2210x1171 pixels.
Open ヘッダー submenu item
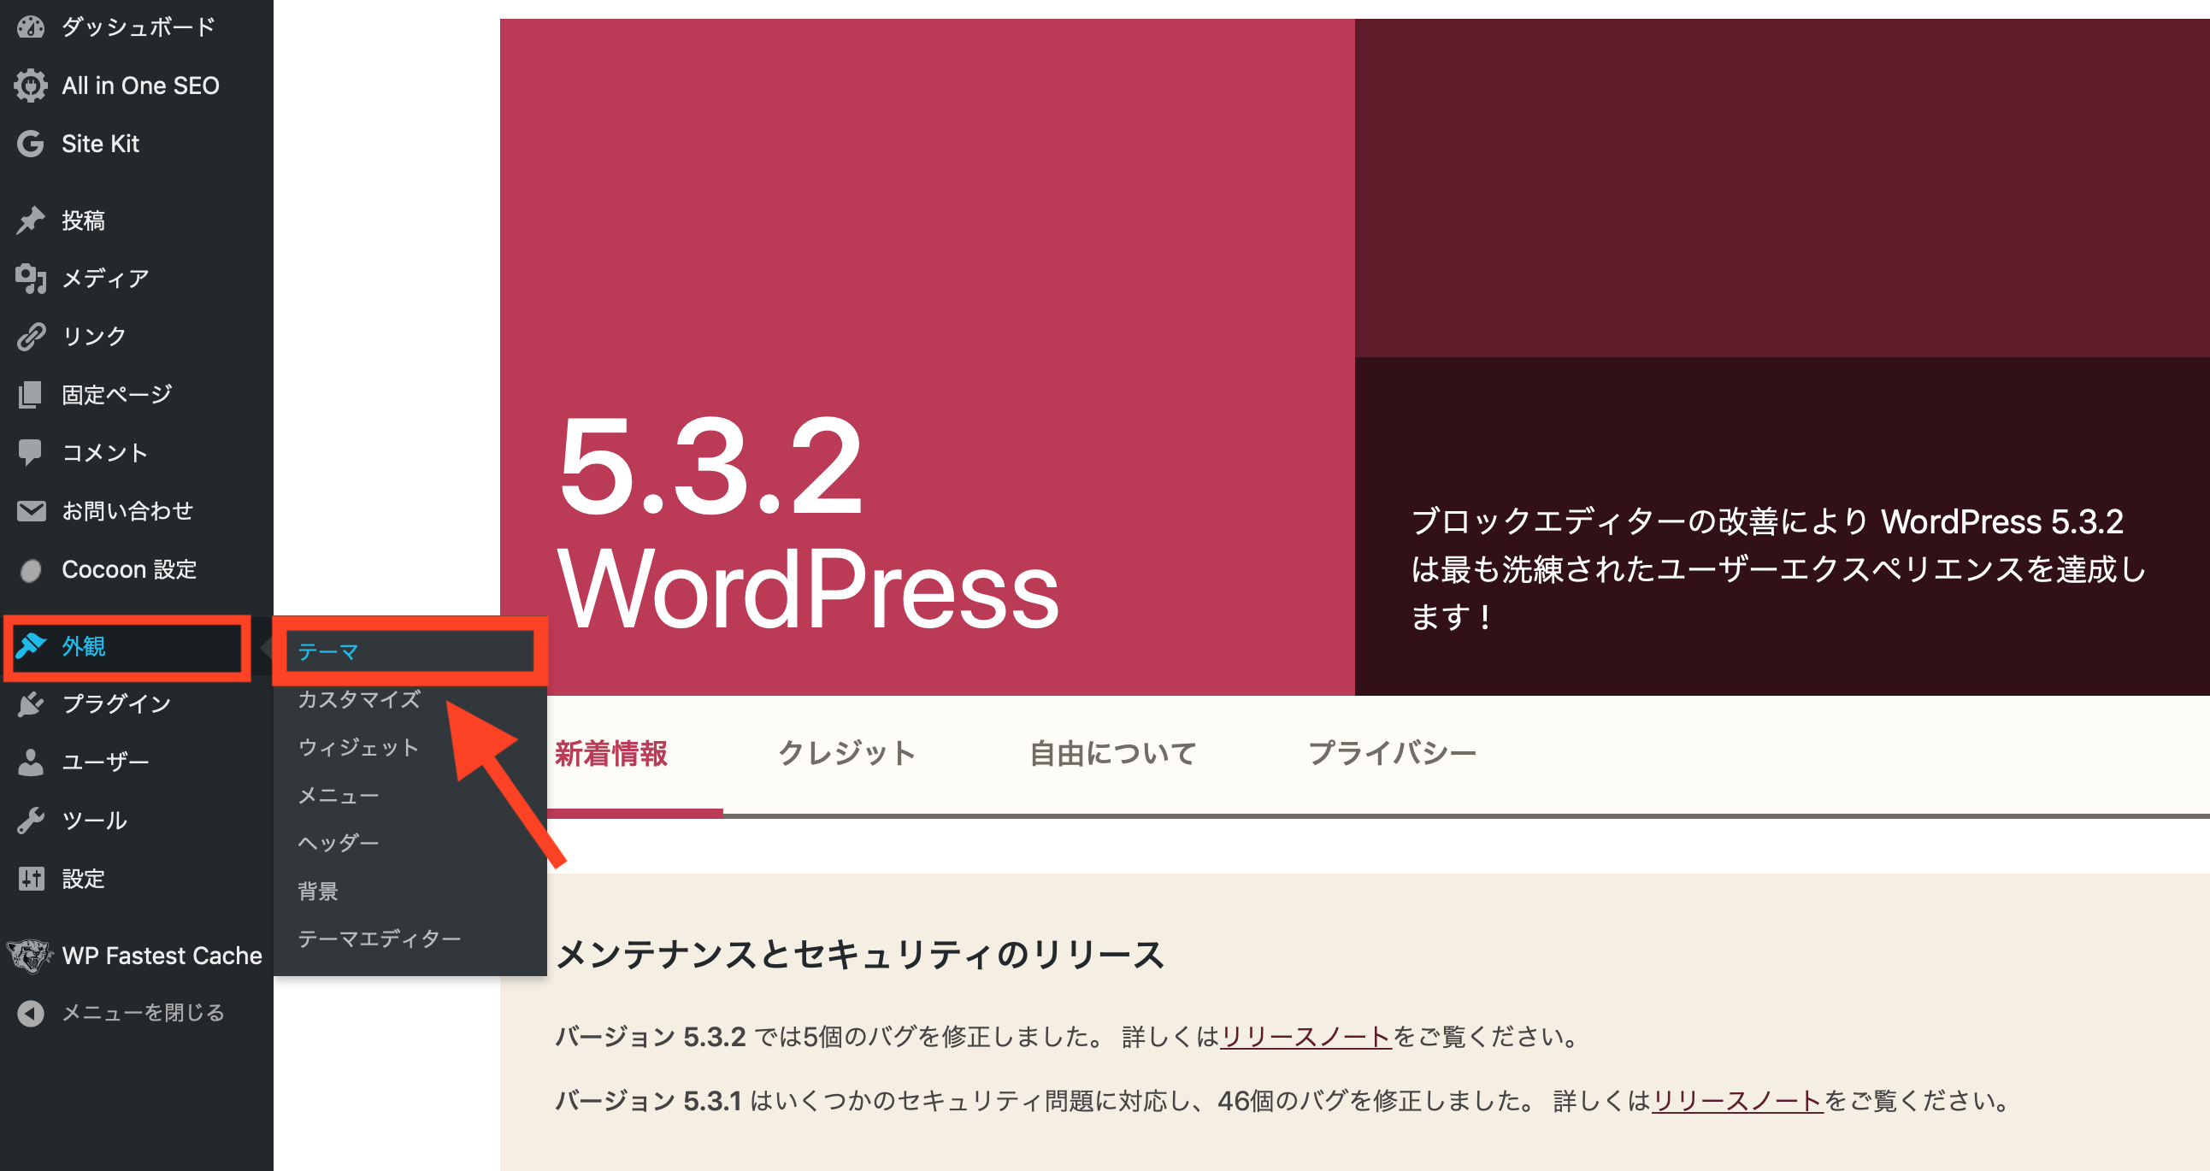[338, 843]
